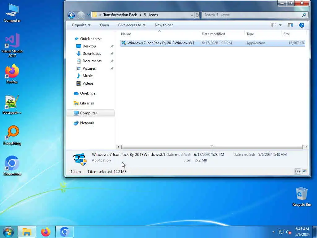
Task: Switch to details view in status bar
Action: 298,172
